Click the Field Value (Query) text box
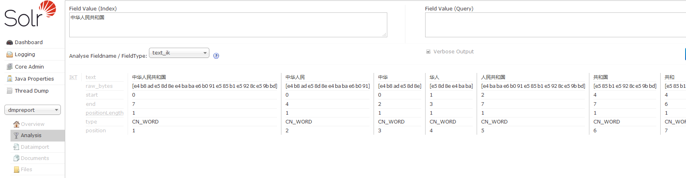 (555, 25)
